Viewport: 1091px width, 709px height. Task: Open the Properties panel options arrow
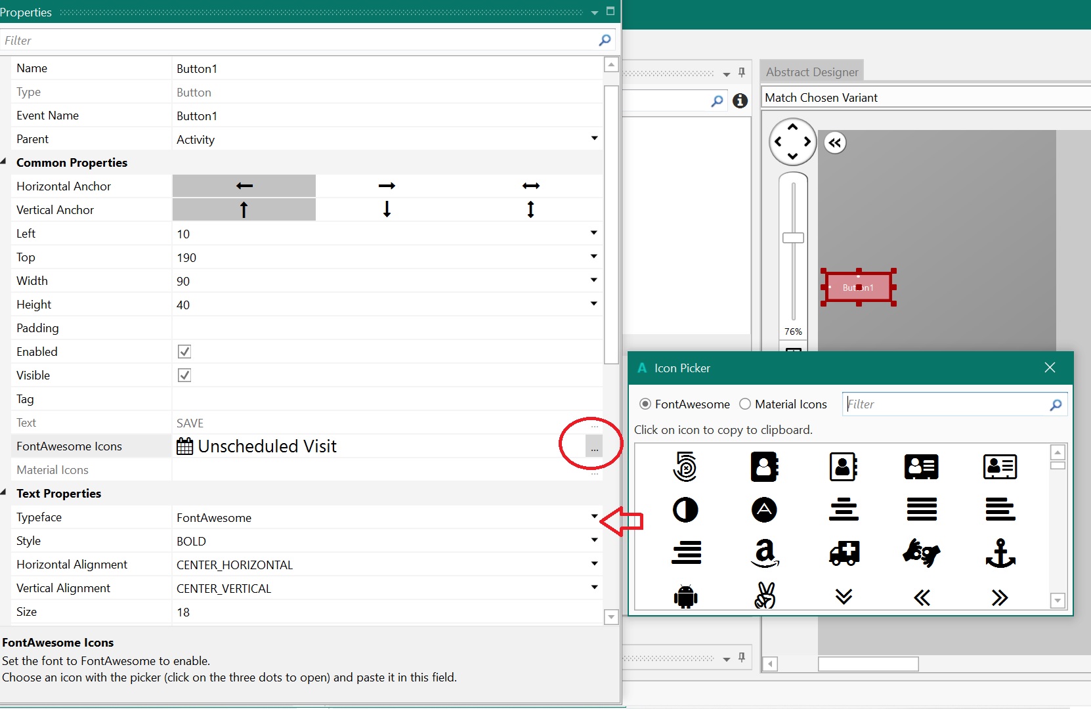tap(595, 12)
